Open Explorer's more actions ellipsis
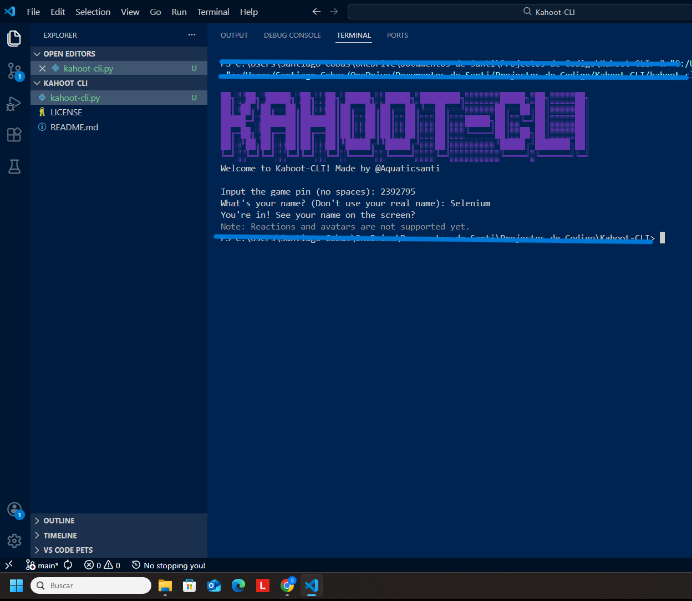This screenshot has height=601, width=692. [x=192, y=35]
